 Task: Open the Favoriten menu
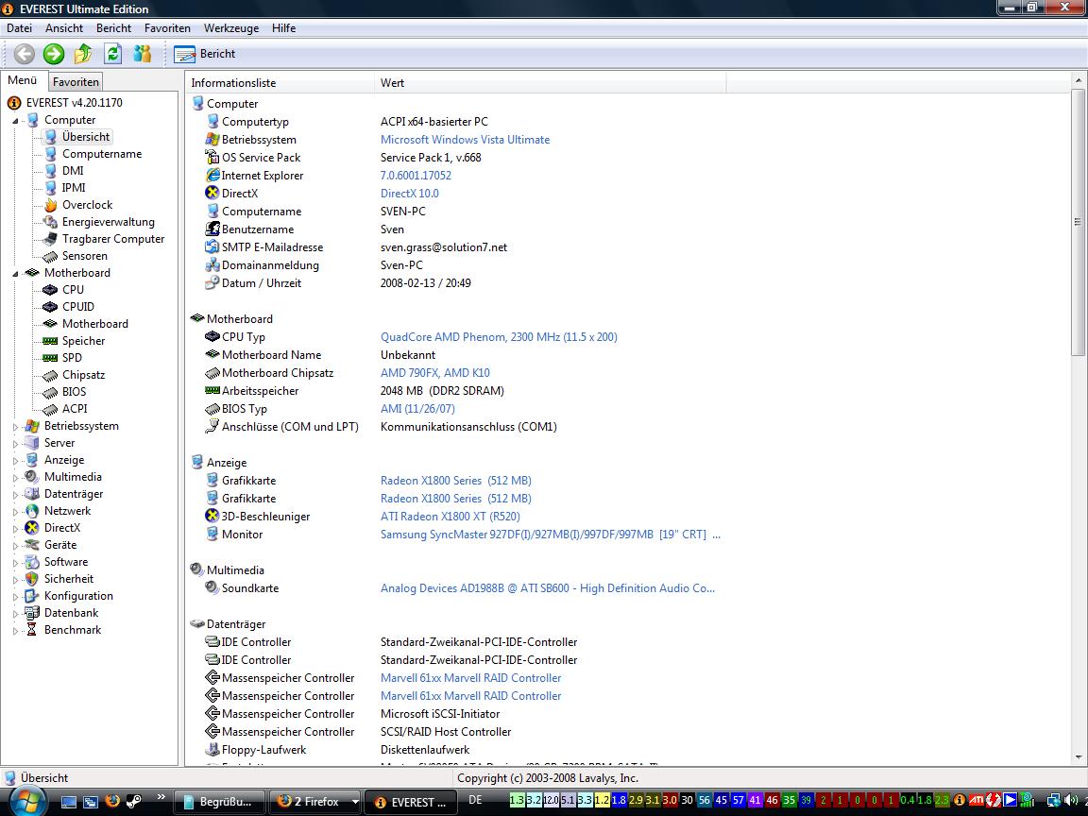click(167, 27)
